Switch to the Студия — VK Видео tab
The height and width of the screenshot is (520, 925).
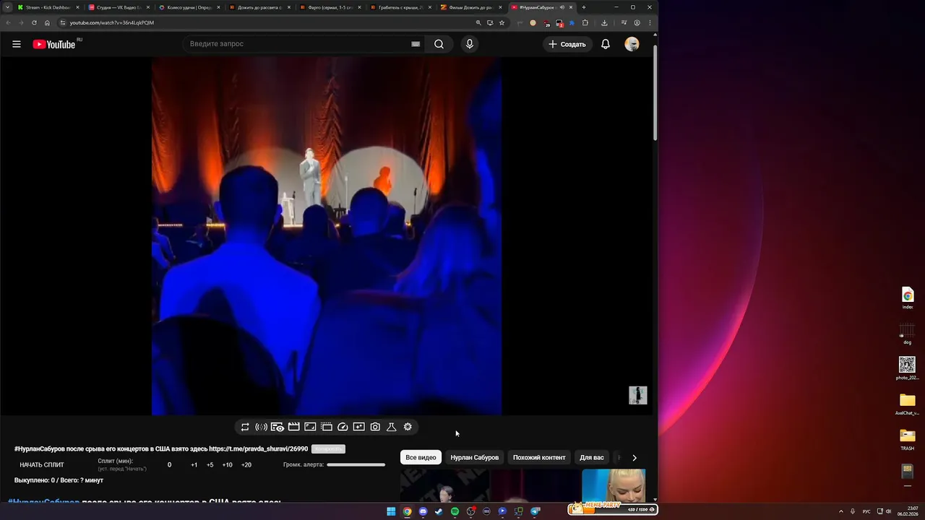(119, 7)
